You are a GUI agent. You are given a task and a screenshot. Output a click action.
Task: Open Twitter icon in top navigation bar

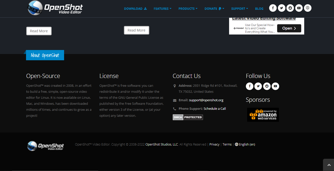(x=281, y=8)
